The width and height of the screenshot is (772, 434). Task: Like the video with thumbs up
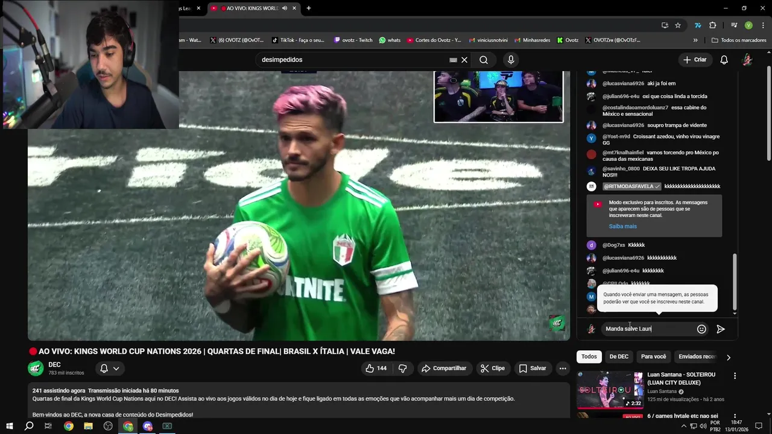(376, 368)
